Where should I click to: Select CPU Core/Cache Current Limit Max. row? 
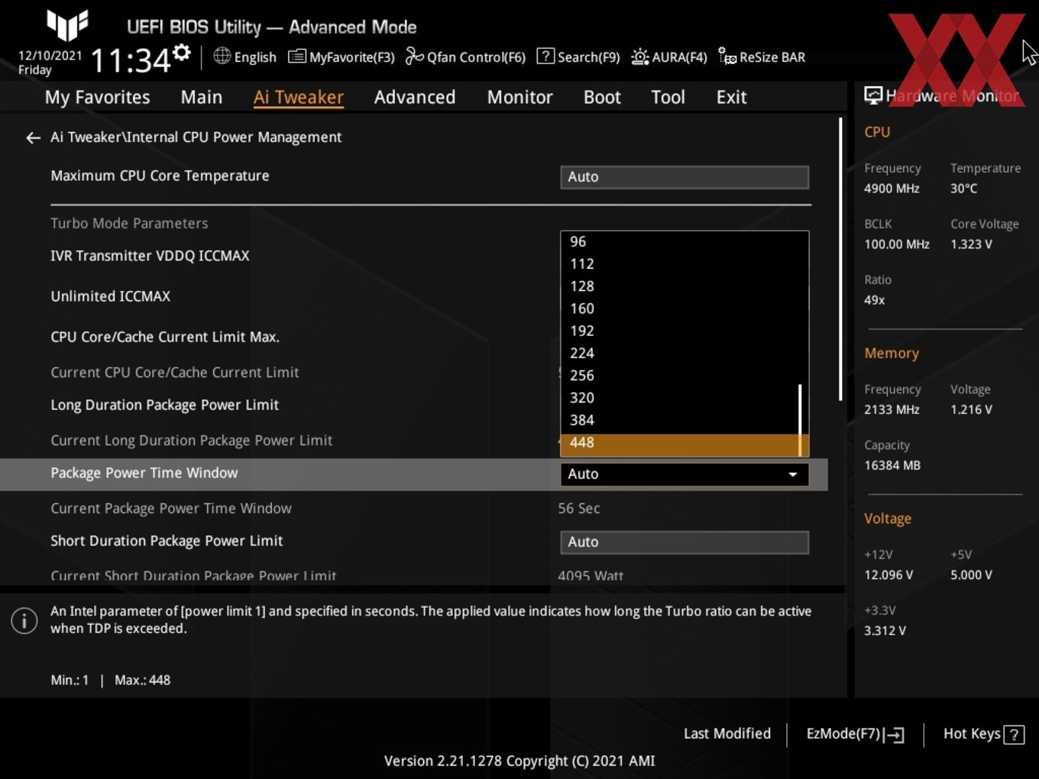(x=165, y=337)
